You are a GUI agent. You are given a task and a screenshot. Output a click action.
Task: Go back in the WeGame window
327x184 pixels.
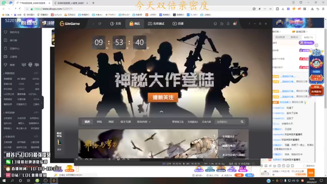click(93, 24)
